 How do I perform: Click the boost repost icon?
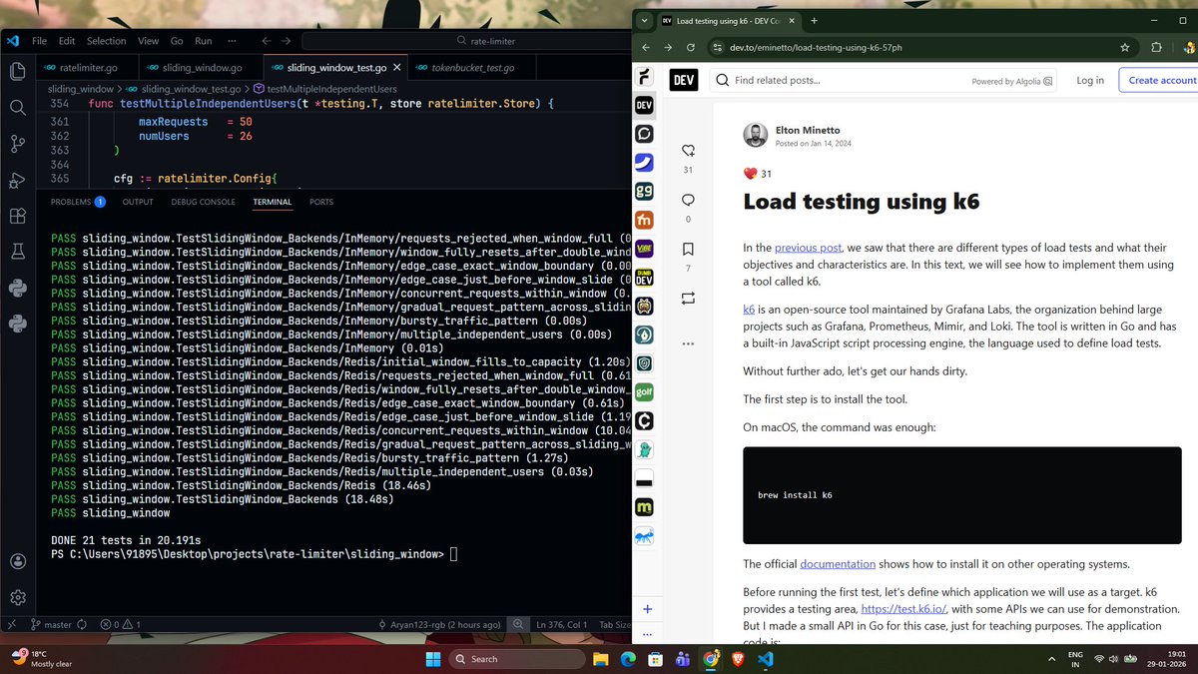tap(688, 298)
